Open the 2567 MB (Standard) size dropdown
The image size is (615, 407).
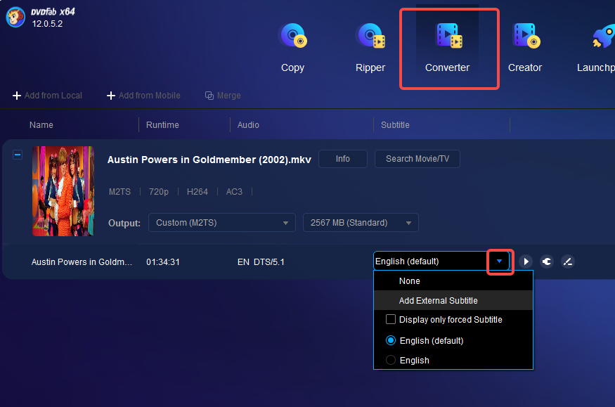point(361,223)
